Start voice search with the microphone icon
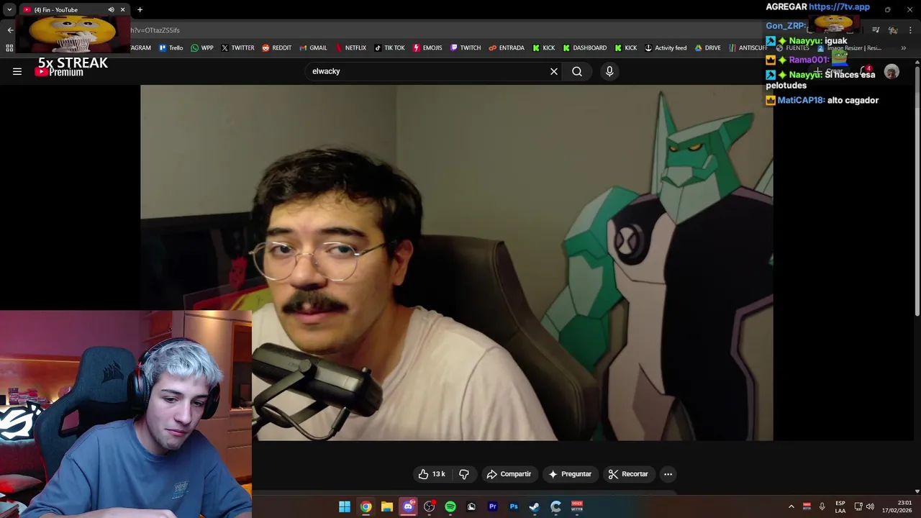The image size is (921, 518). click(609, 71)
